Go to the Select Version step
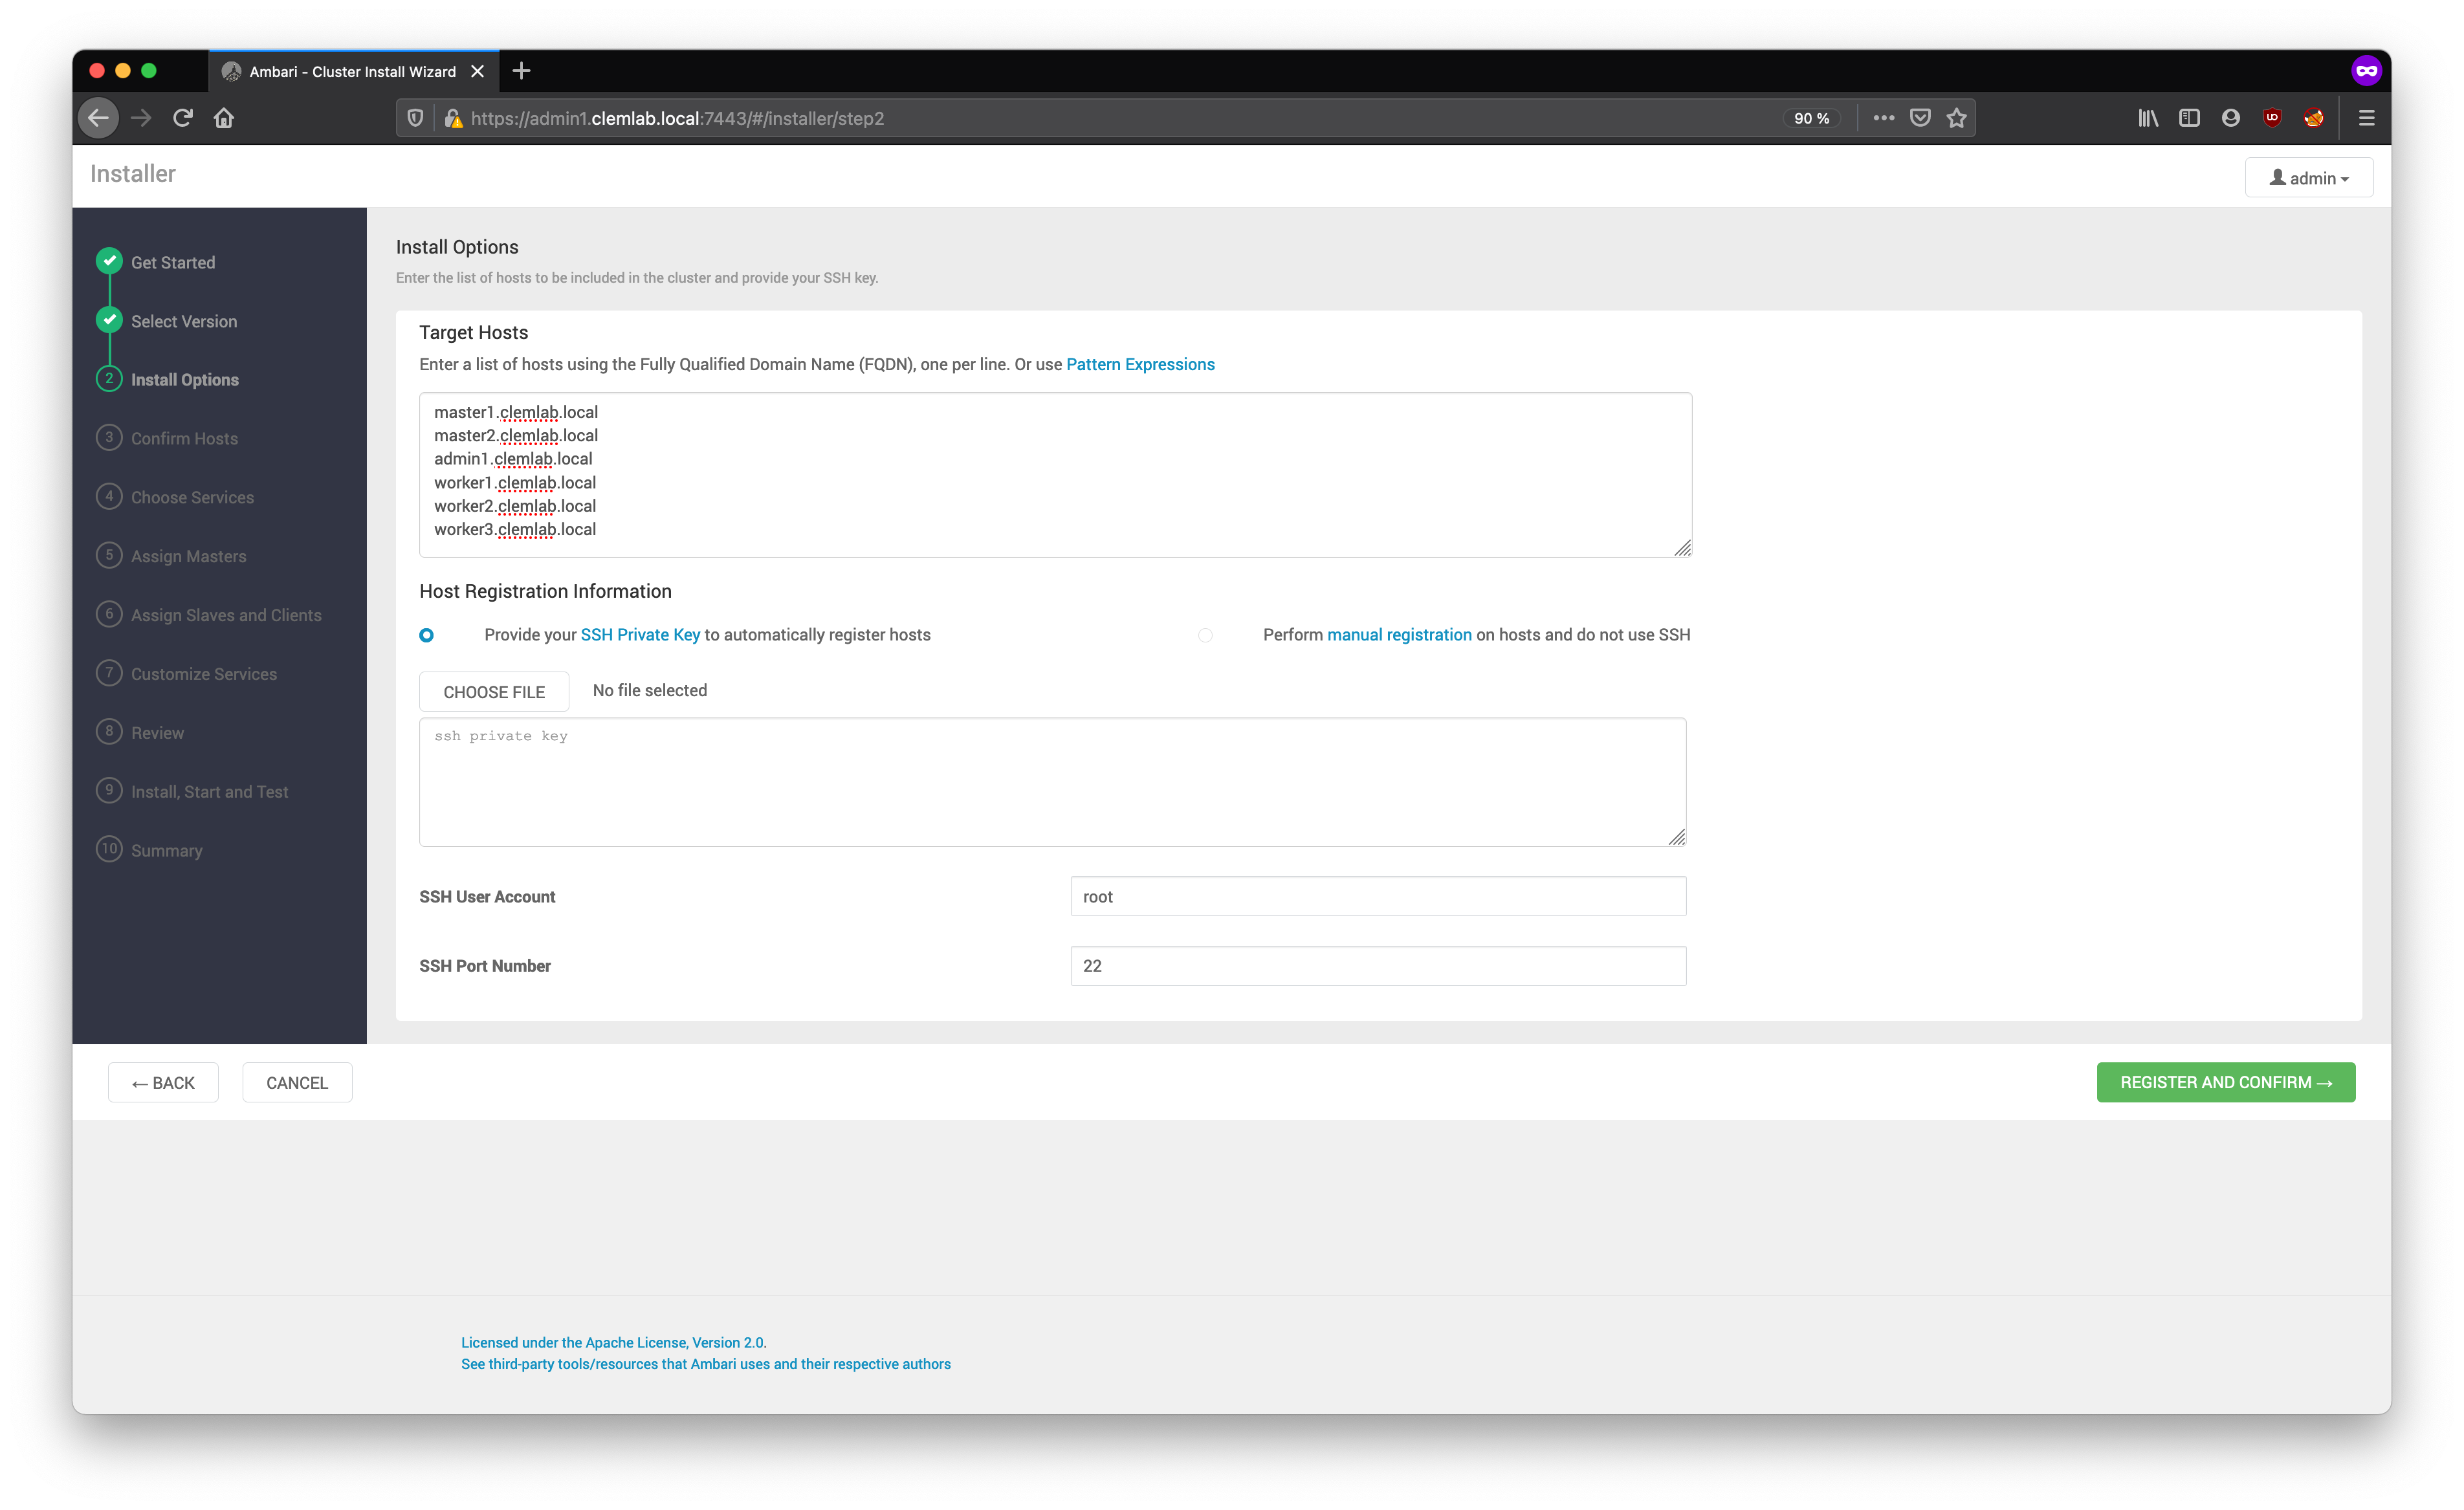 (184, 321)
